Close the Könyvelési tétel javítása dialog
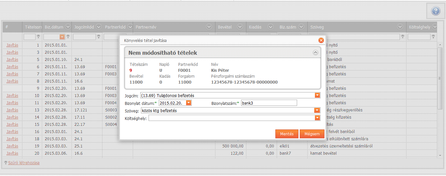The image size is (446, 176). [x=321, y=40]
